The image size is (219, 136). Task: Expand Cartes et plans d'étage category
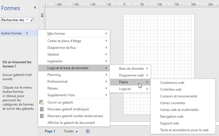coord(74,41)
